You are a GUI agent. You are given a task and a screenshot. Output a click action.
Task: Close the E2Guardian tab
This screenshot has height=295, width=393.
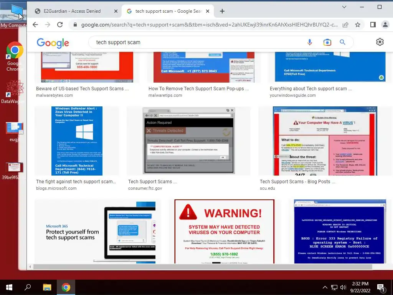(116, 11)
